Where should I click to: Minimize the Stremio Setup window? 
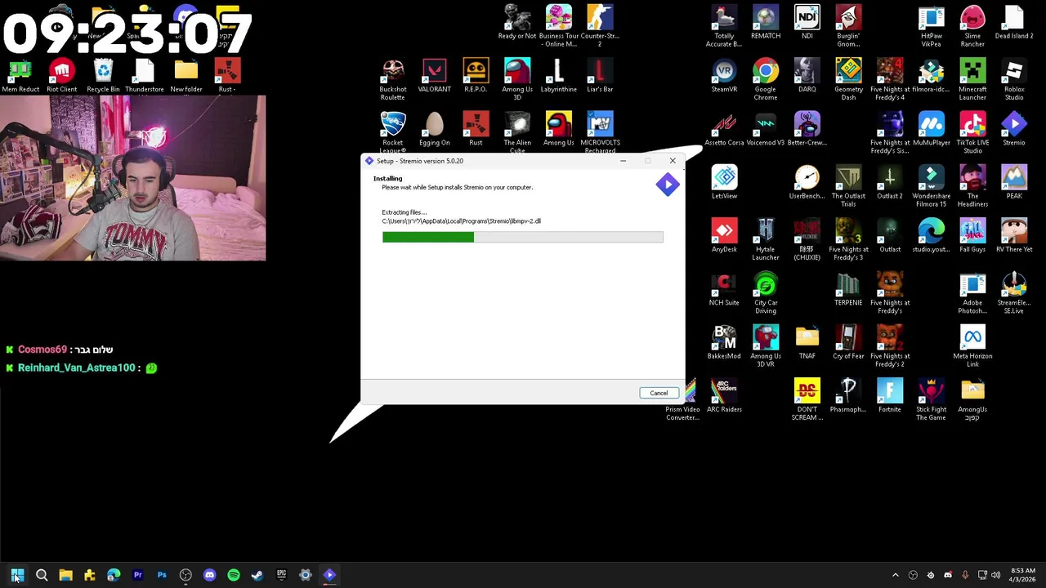coord(623,161)
